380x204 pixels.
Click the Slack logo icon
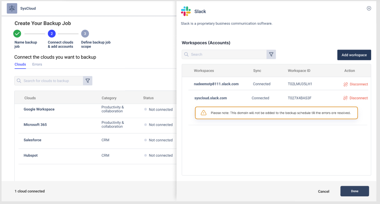click(186, 11)
